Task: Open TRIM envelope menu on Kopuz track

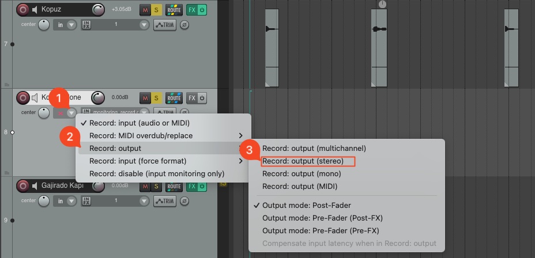Action: click(165, 25)
